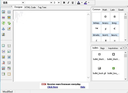Insert a dropdown list box icon
Viewport: 128px width, 93px height.
(9, 68)
